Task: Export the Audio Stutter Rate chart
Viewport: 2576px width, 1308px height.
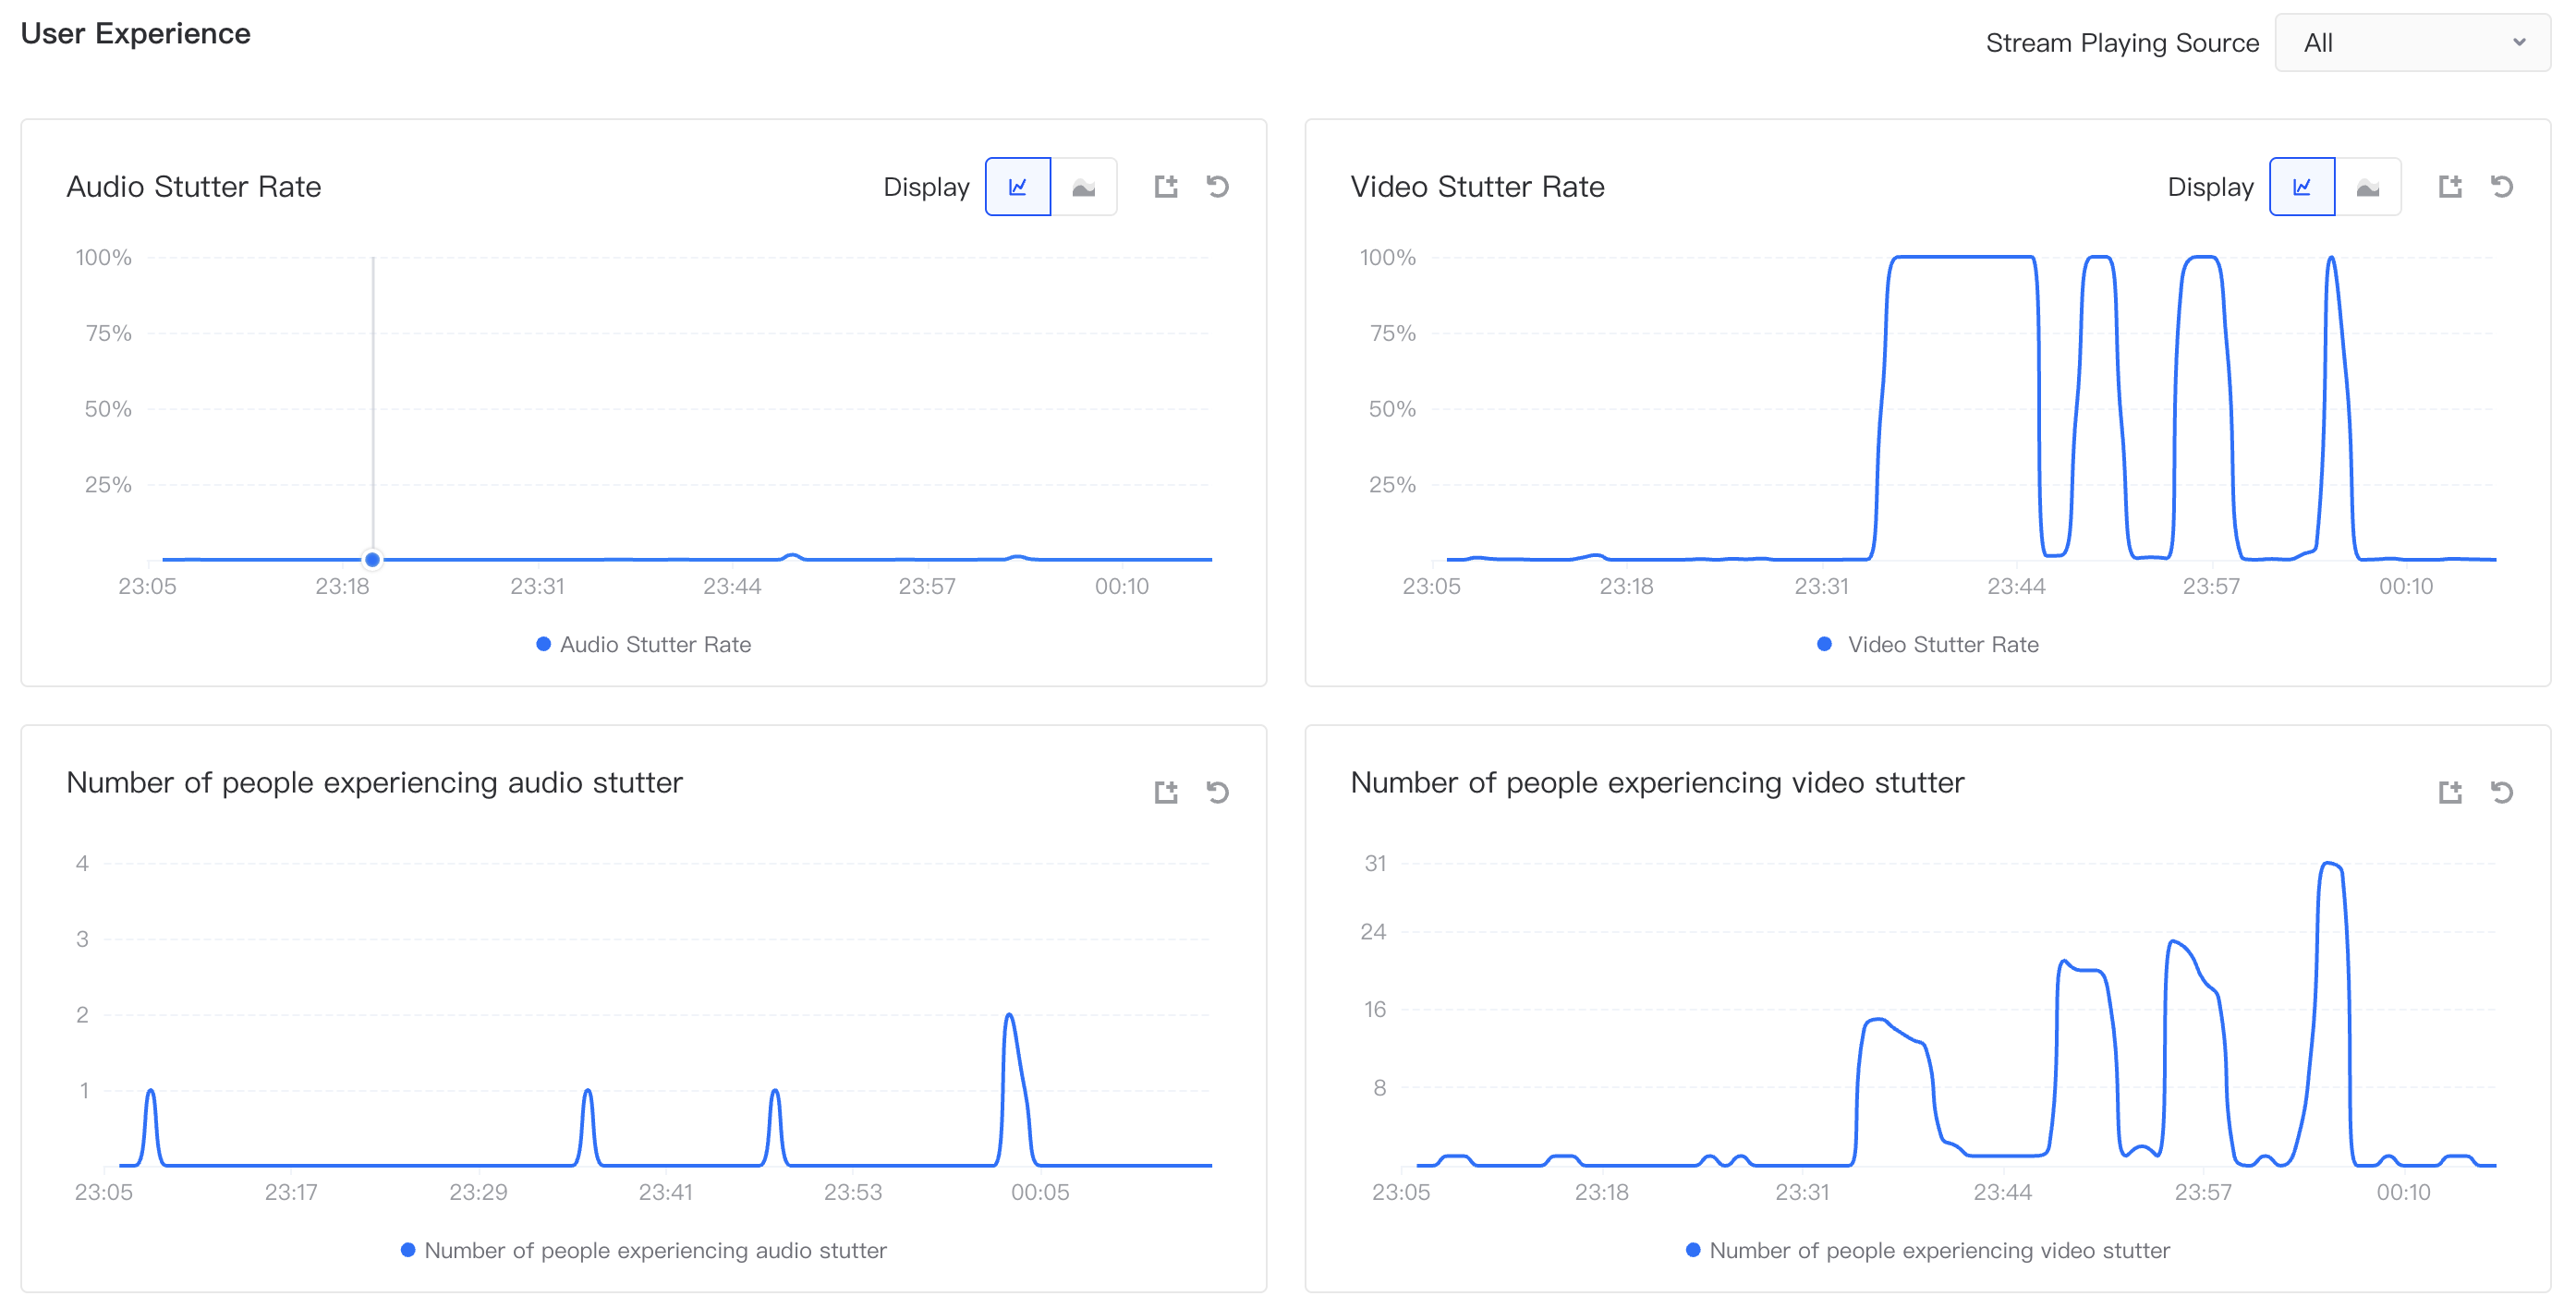Action: tap(1166, 187)
